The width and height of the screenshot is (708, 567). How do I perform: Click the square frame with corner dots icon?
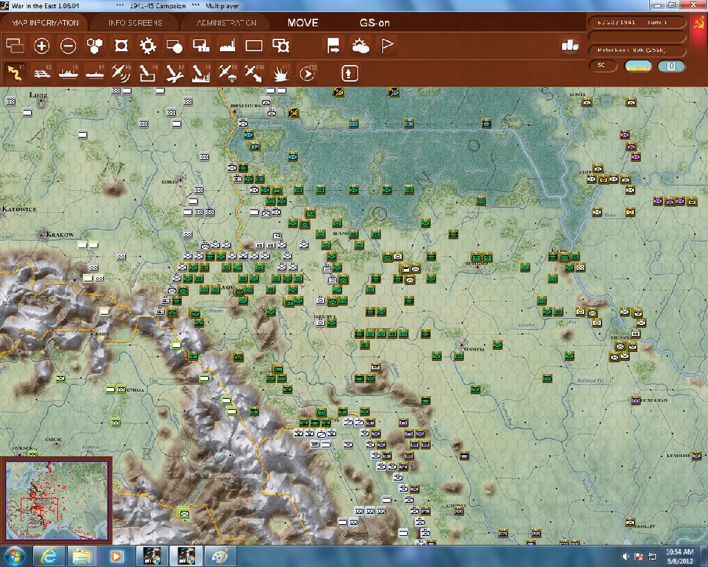(122, 46)
